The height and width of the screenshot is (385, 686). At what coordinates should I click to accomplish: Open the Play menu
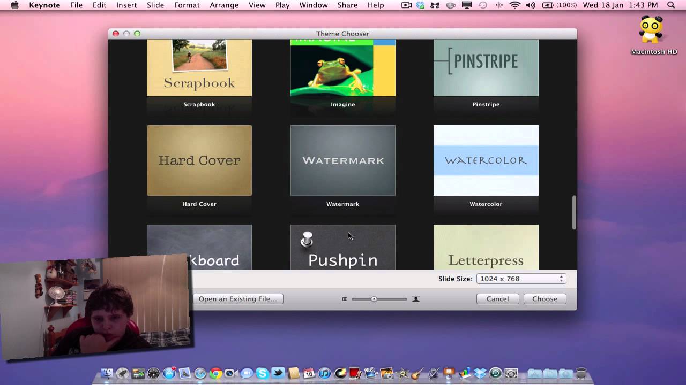coord(282,5)
